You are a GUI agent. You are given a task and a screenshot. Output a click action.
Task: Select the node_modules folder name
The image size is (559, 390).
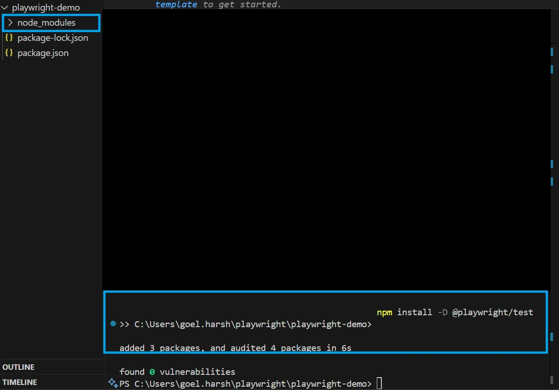(46, 22)
